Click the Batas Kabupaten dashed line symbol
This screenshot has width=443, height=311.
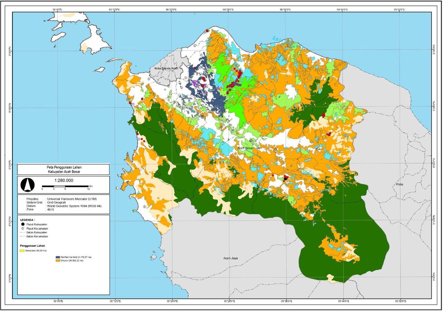coord(22,233)
